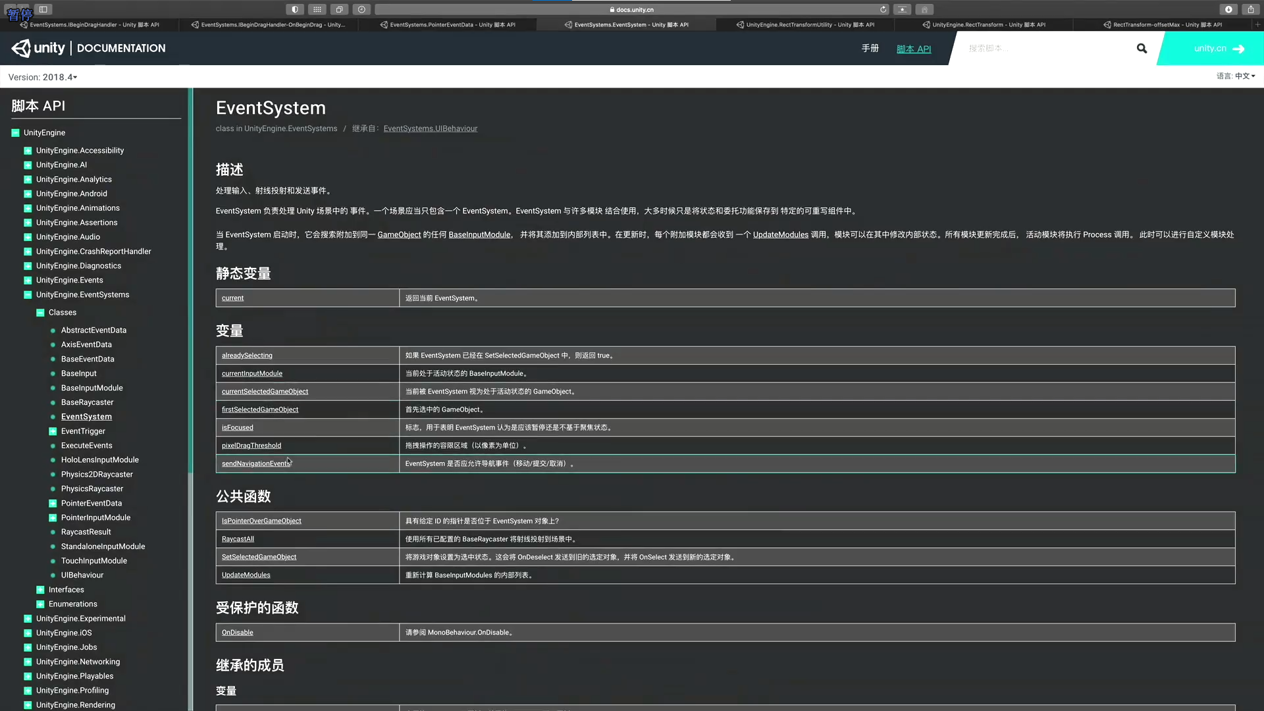Reload the page using the refresh icon

coord(883,9)
